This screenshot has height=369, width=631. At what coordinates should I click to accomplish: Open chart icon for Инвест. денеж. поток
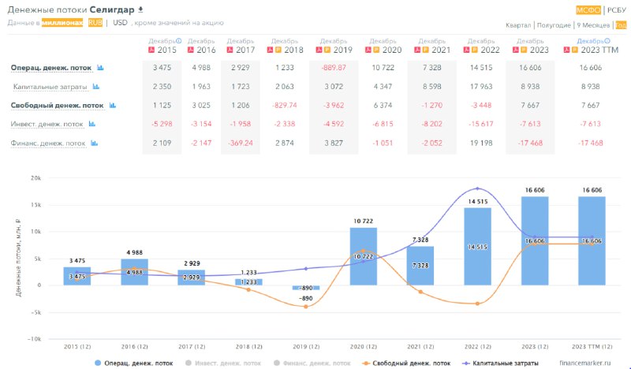tap(91, 124)
